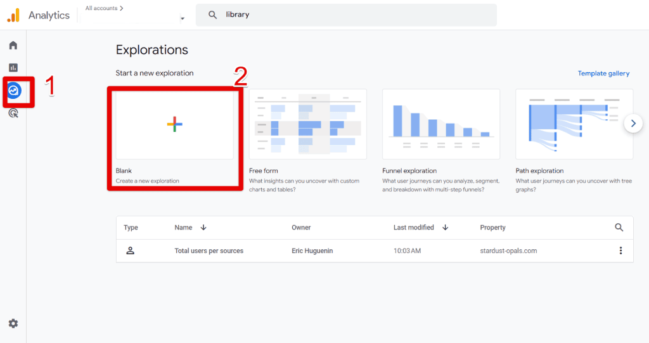
Task: Open Admin settings gear icon
Action: 13,323
